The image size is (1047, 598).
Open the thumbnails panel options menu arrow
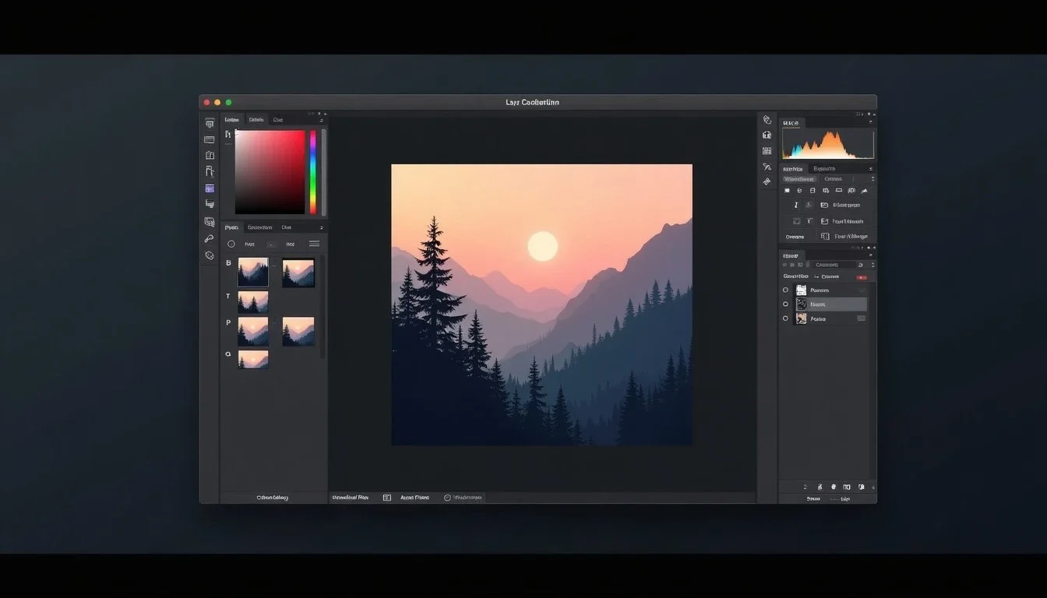(x=321, y=227)
